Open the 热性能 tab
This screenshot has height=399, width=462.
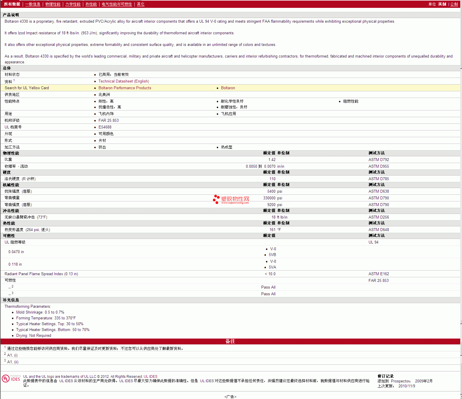[x=91, y=4]
